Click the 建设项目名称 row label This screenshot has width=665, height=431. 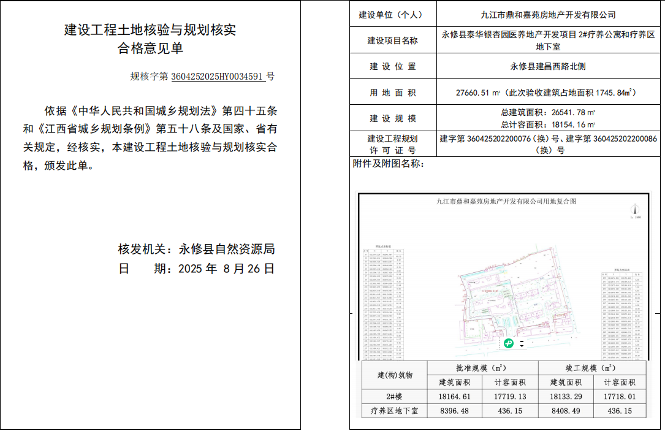pyautogui.click(x=392, y=40)
